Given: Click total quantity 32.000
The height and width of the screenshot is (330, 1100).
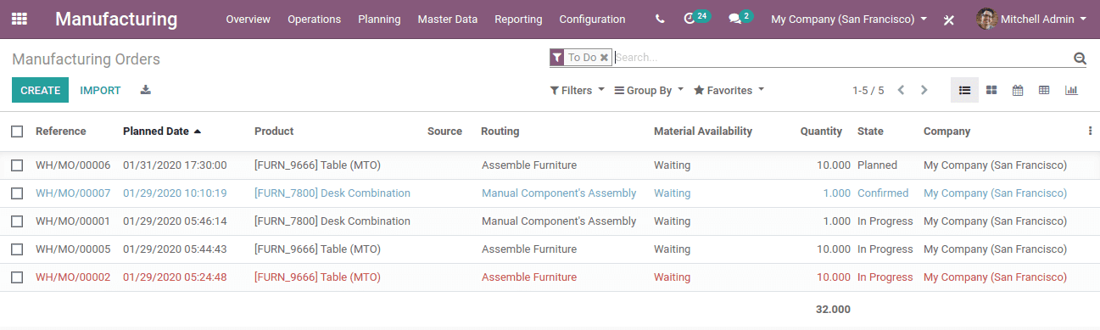Looking at the screenshot, I should tap(833, 310).
